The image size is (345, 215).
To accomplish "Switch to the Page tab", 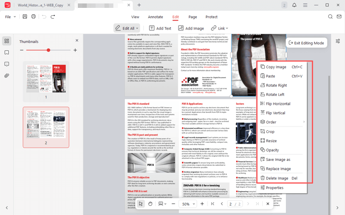I will pos(193,17).
